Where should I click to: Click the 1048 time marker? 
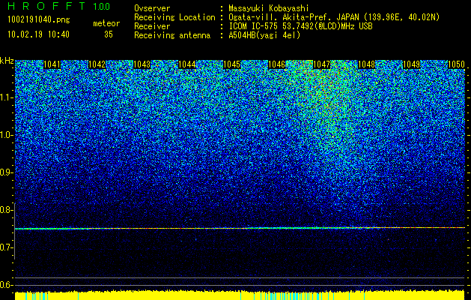366,64
